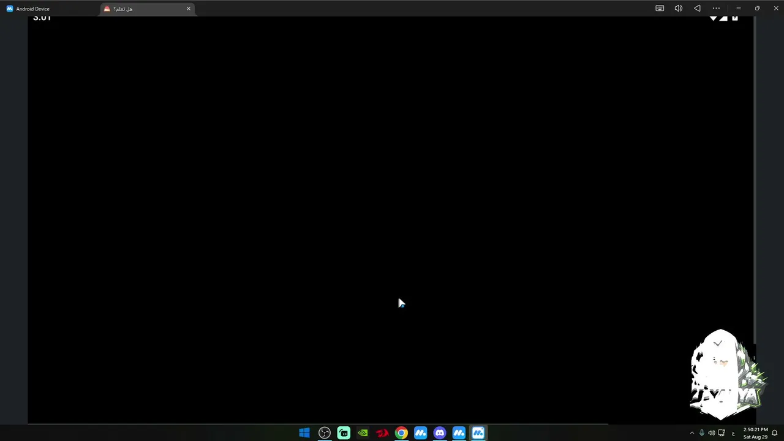Open the NVIDIA app from taskbar

point(363,433)
